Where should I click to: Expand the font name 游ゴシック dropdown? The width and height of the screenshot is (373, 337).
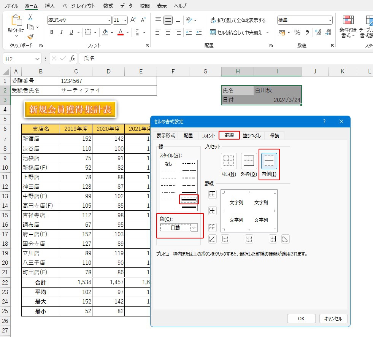coord(110,21)
